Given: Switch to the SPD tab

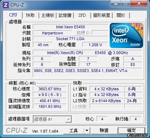Looking at the screenshot, I should [82, 15].
